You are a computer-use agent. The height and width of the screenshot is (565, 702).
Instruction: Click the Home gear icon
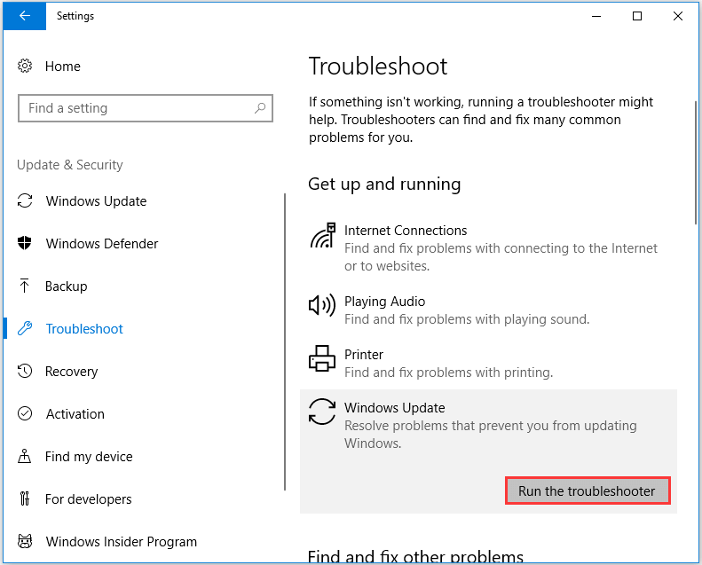coord(25,66)
